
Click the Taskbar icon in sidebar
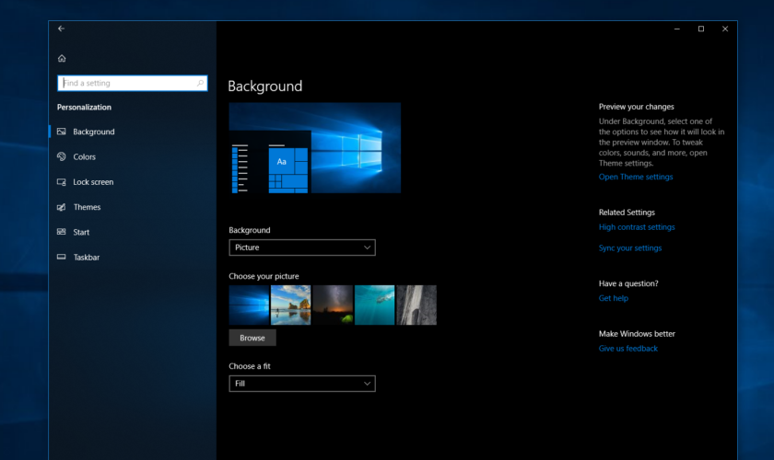[x=62, y=258]
